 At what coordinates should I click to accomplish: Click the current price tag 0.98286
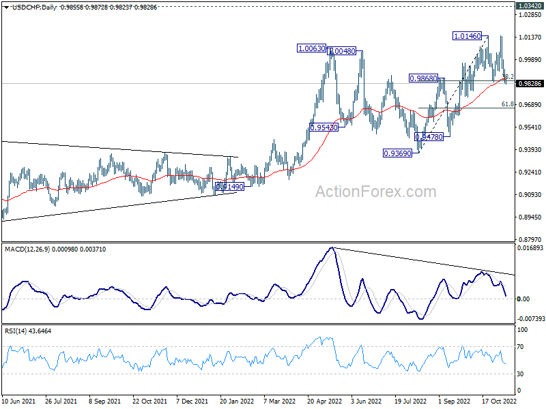click(530, 83)
